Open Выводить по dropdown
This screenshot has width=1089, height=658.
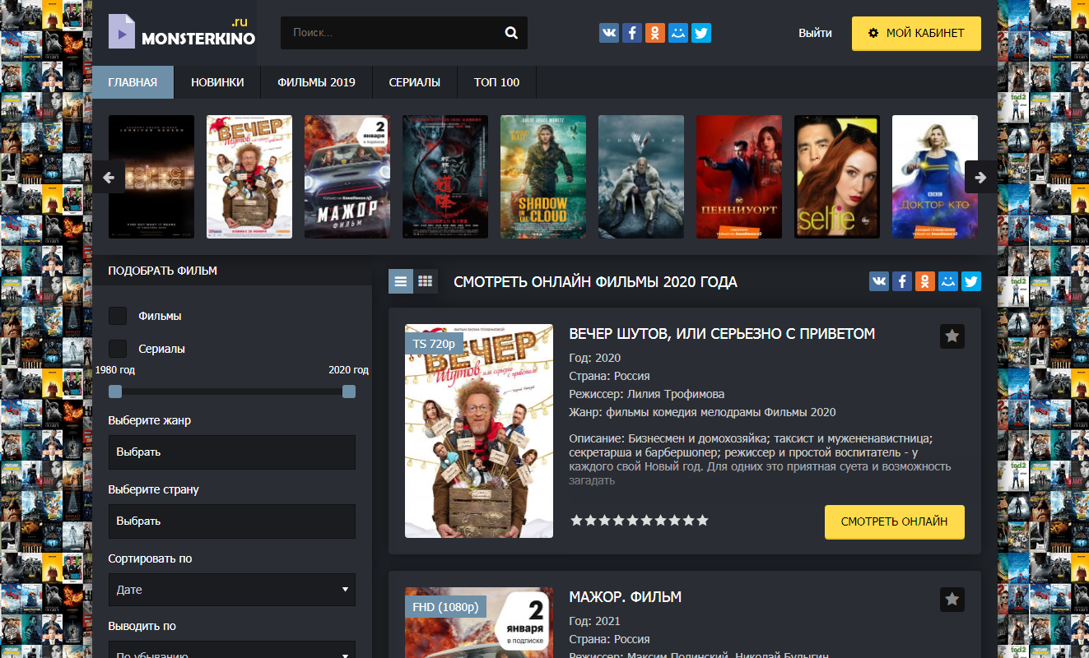(232, 650)
